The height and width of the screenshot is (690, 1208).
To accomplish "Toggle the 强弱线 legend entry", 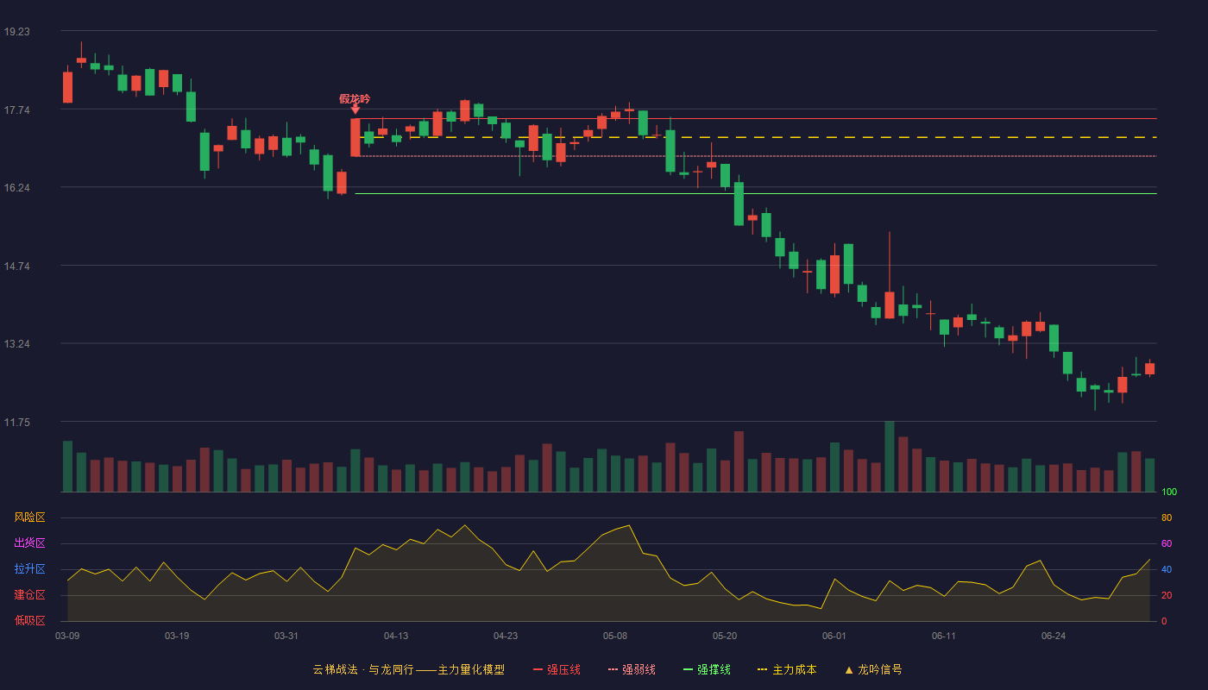I will 632,669.
